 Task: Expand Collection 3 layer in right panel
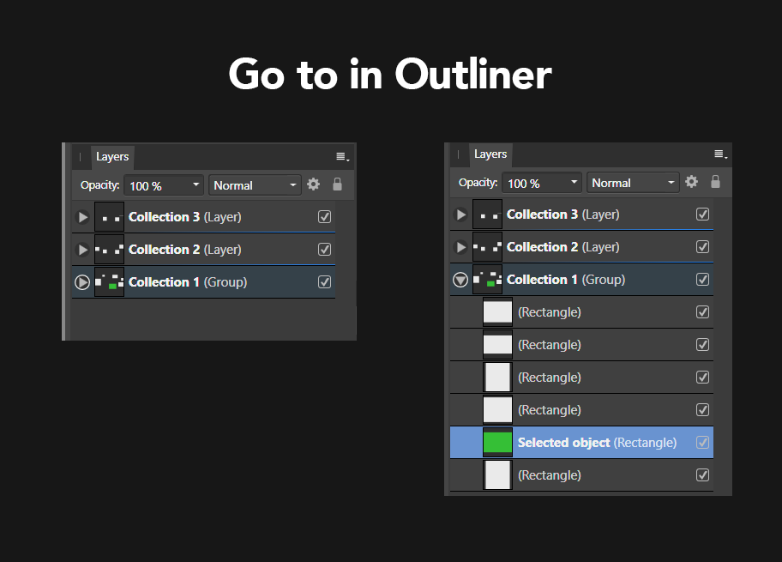pyautogui.click(x=460, y=215)
